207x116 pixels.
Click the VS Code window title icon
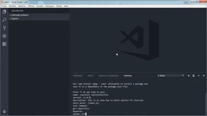point(2,2)
